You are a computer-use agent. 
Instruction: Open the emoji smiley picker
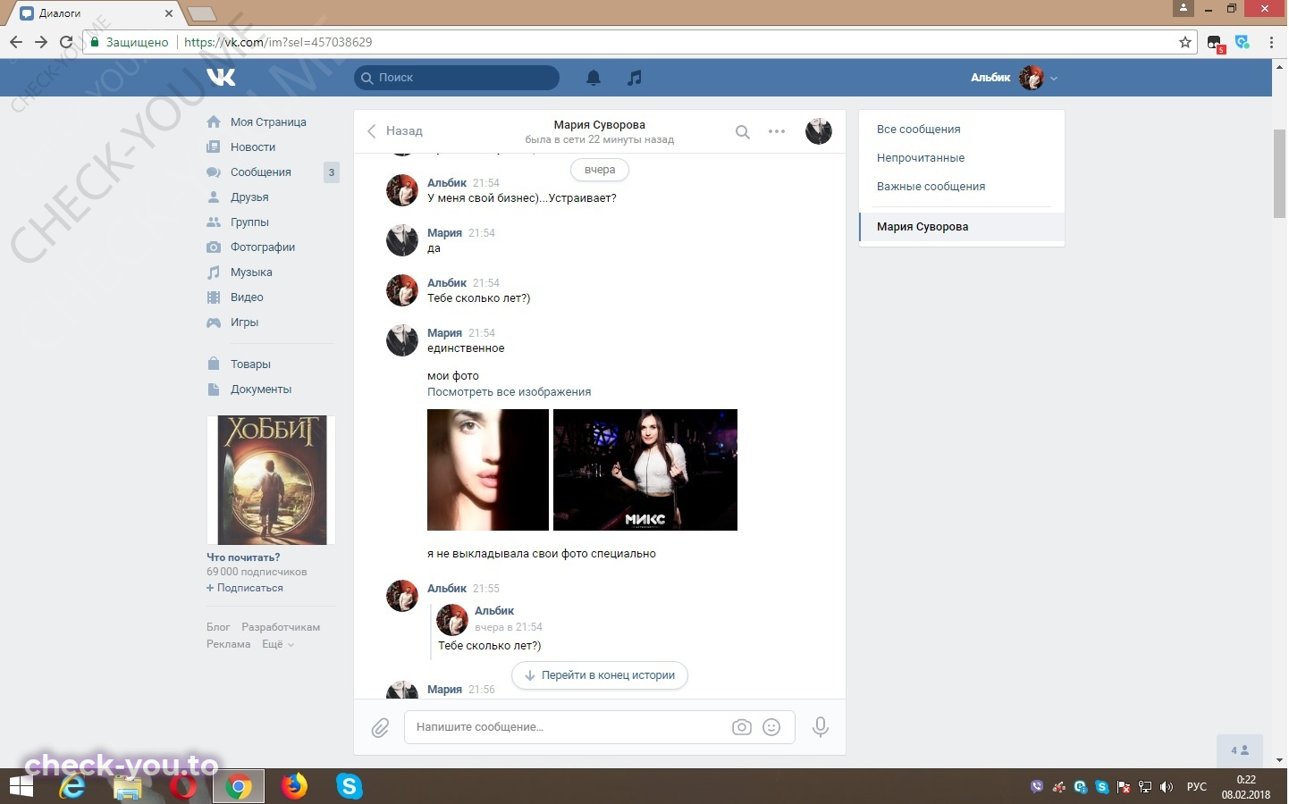coord(771,727)
